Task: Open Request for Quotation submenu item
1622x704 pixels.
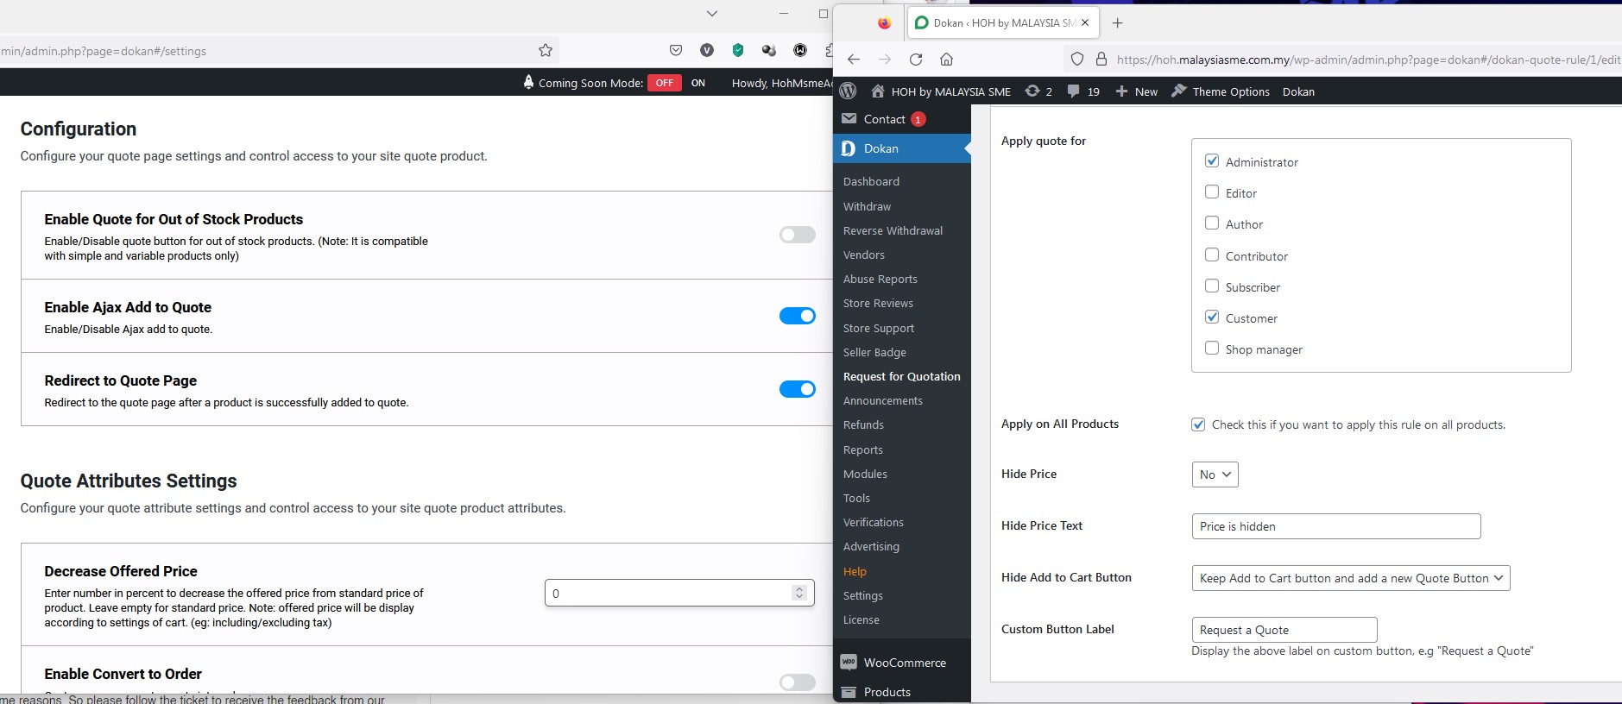Action: 901,376
